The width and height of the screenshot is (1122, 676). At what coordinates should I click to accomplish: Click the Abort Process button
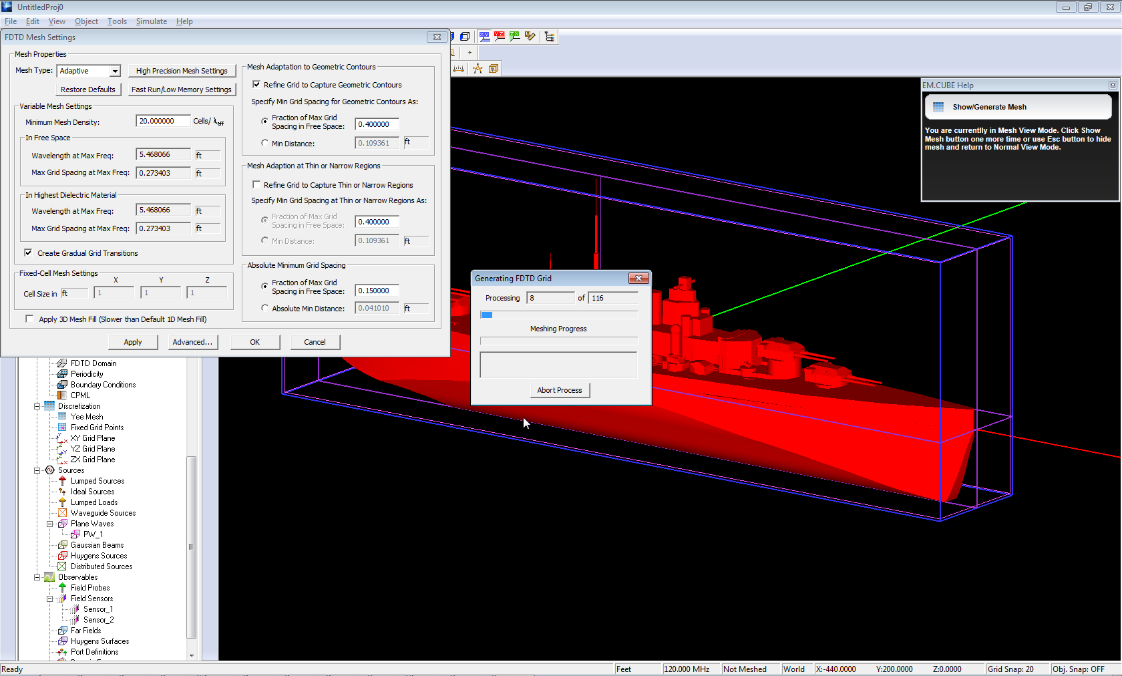(560, 390)
